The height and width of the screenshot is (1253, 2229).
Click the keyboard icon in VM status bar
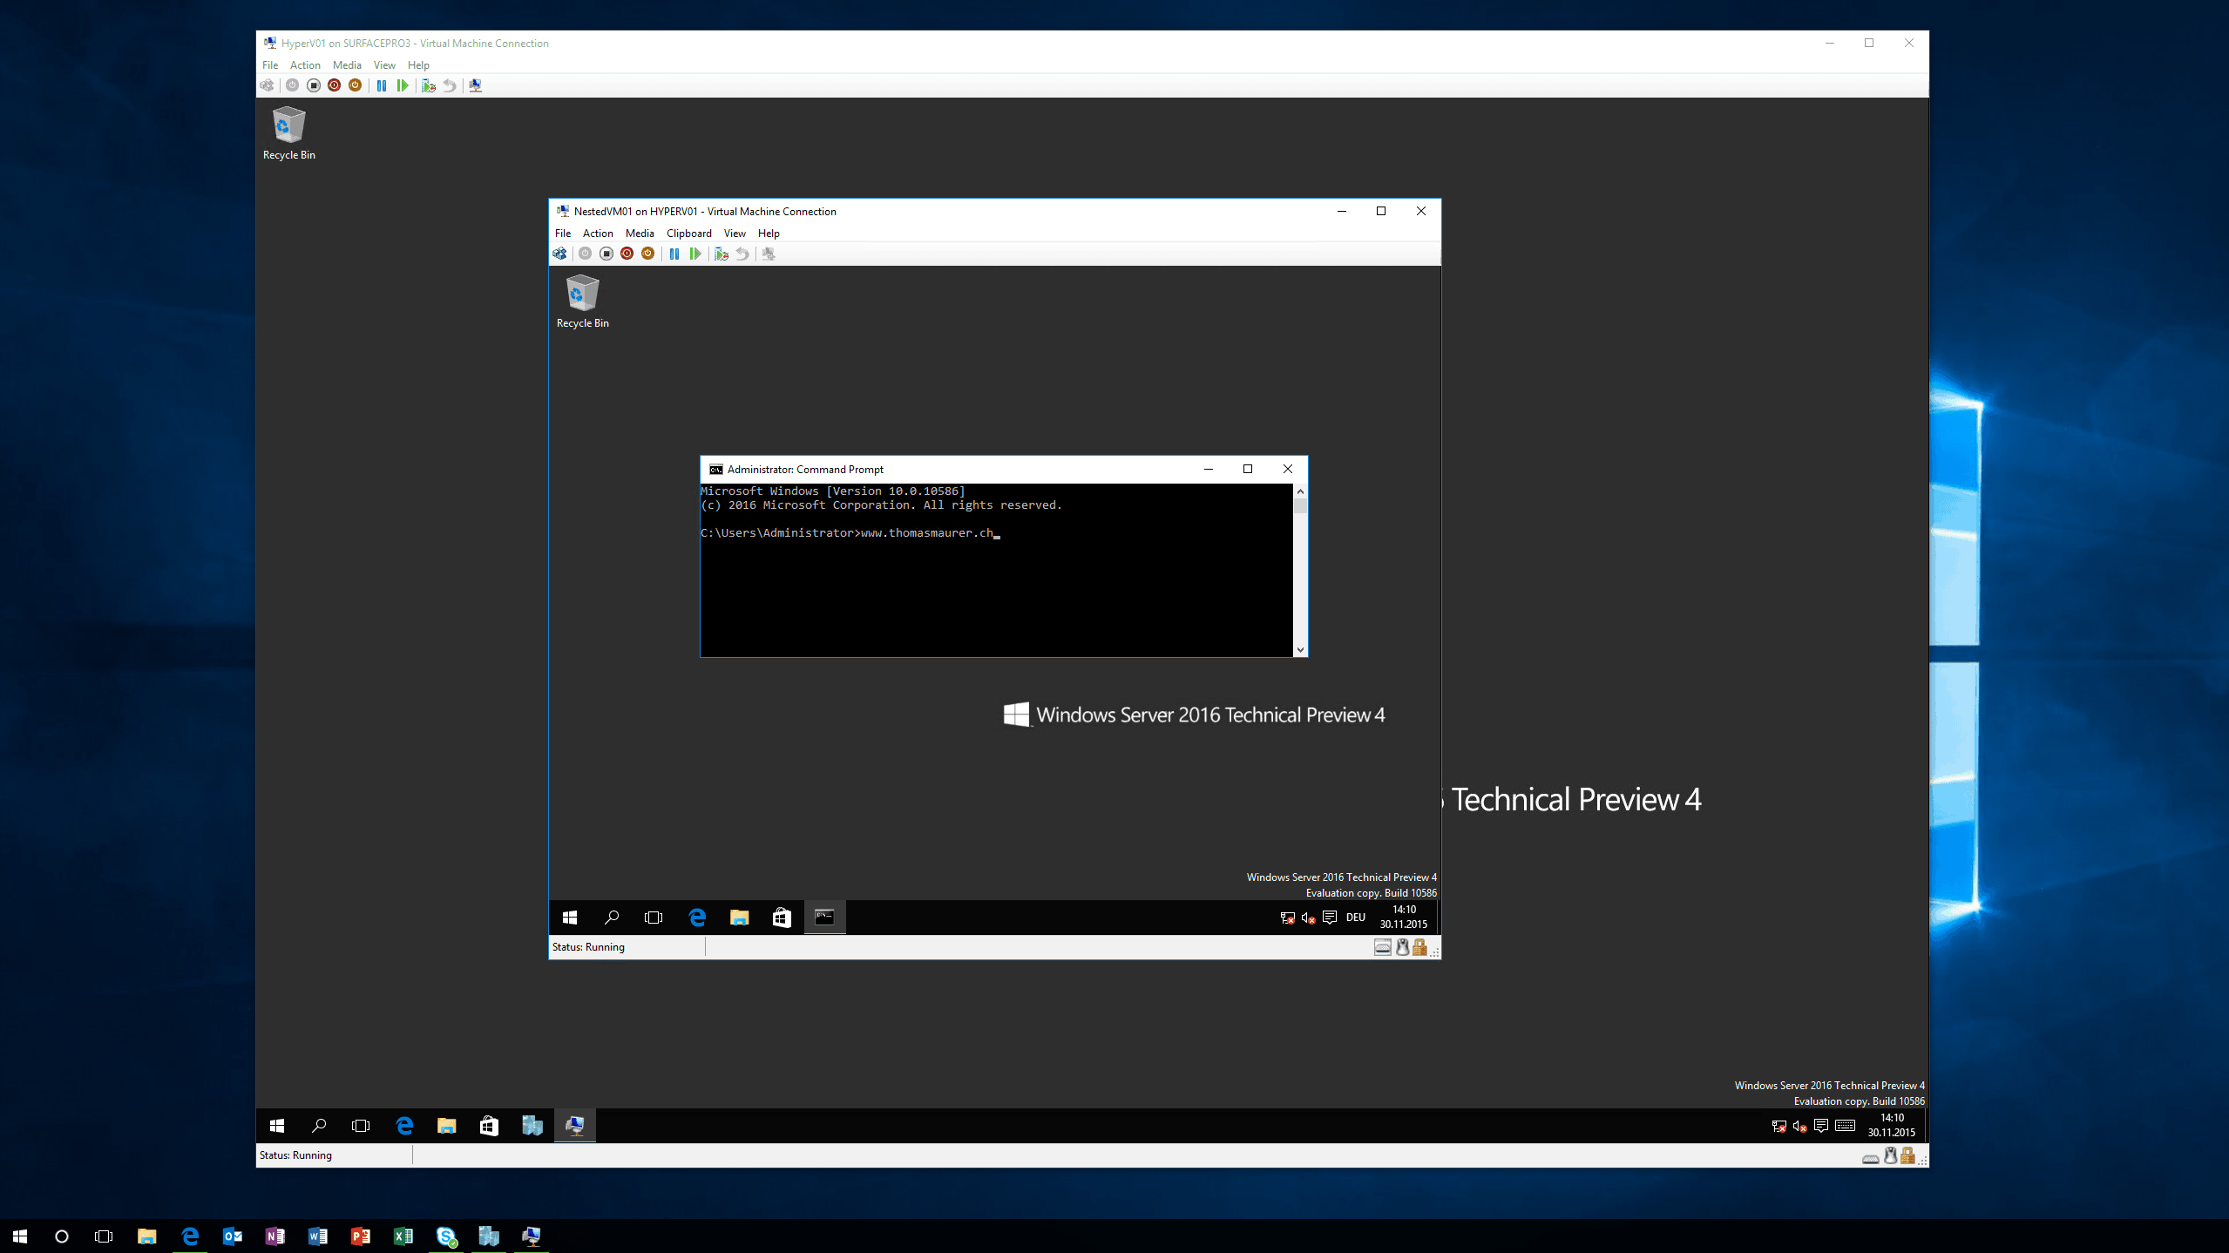pos(1384,947)
